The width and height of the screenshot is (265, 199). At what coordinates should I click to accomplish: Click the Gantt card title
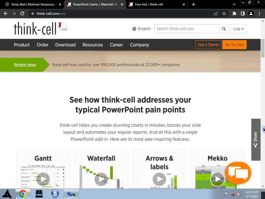pyautogui.click(x=43, y=158)
